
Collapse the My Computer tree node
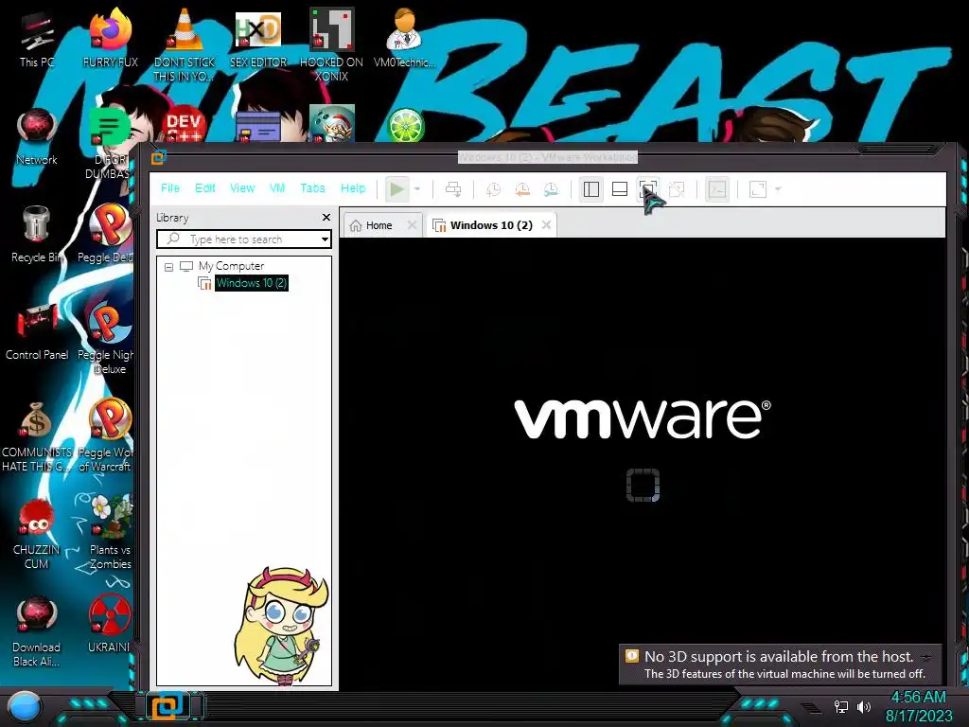click(x=168, y=267)
